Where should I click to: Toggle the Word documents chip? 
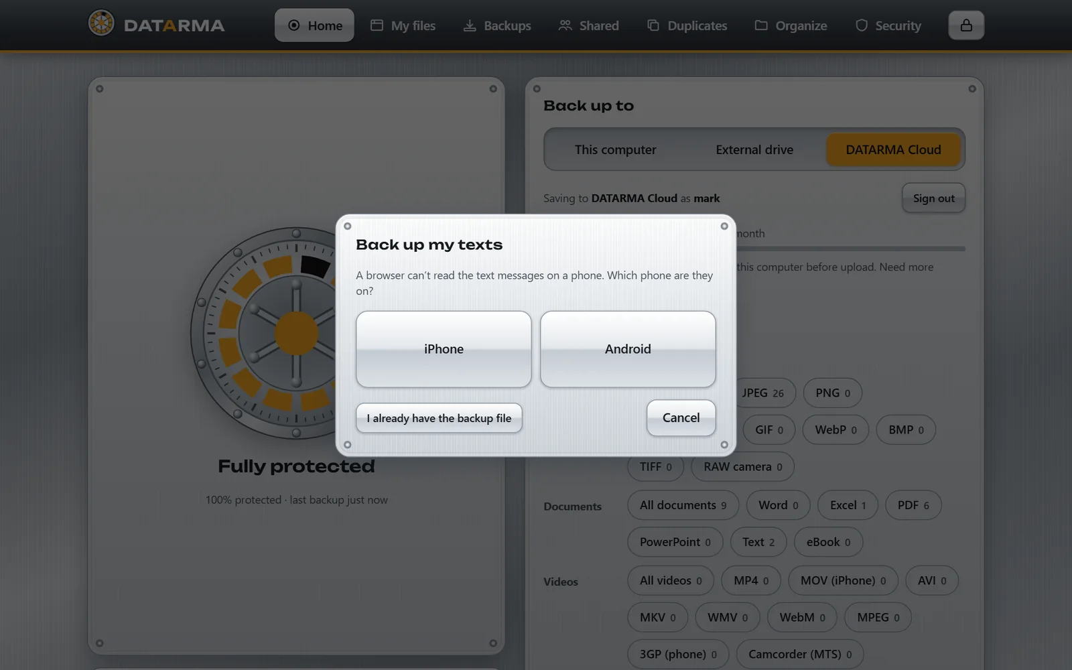coord(778,505)
